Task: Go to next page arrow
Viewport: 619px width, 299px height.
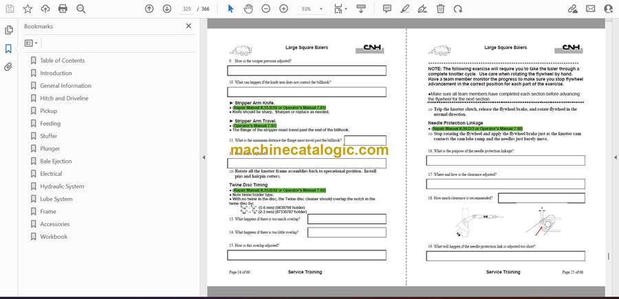Action: (x=166, y=9)
